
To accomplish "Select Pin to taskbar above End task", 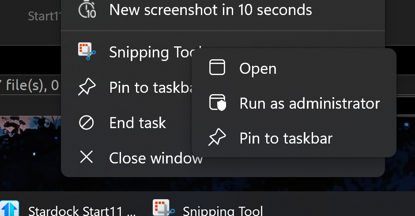I will 127,87.
